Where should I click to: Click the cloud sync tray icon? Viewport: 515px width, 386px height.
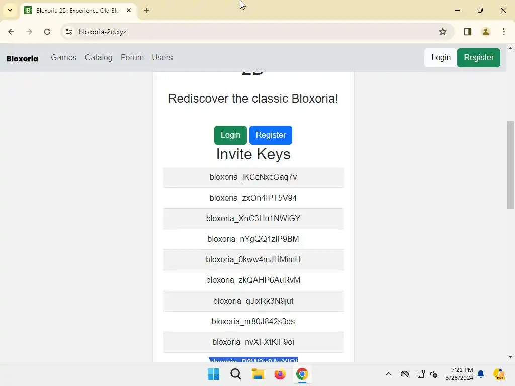pos(405,374)
